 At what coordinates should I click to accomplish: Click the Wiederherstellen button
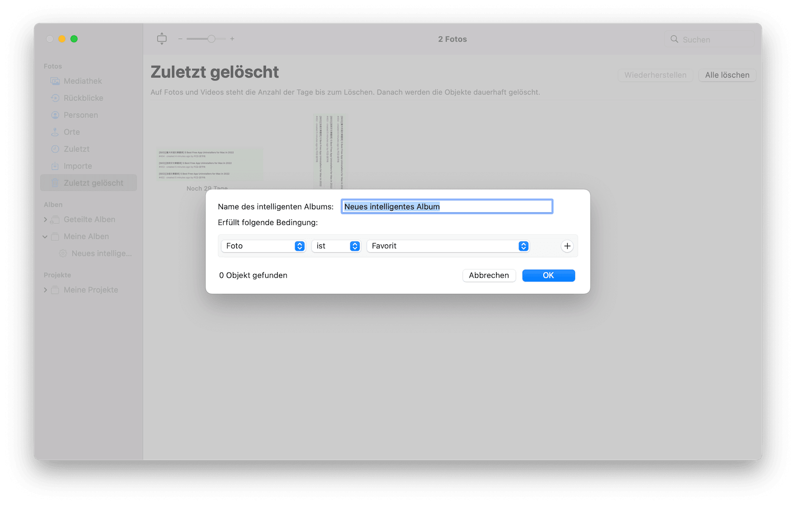tap(655, 75)
